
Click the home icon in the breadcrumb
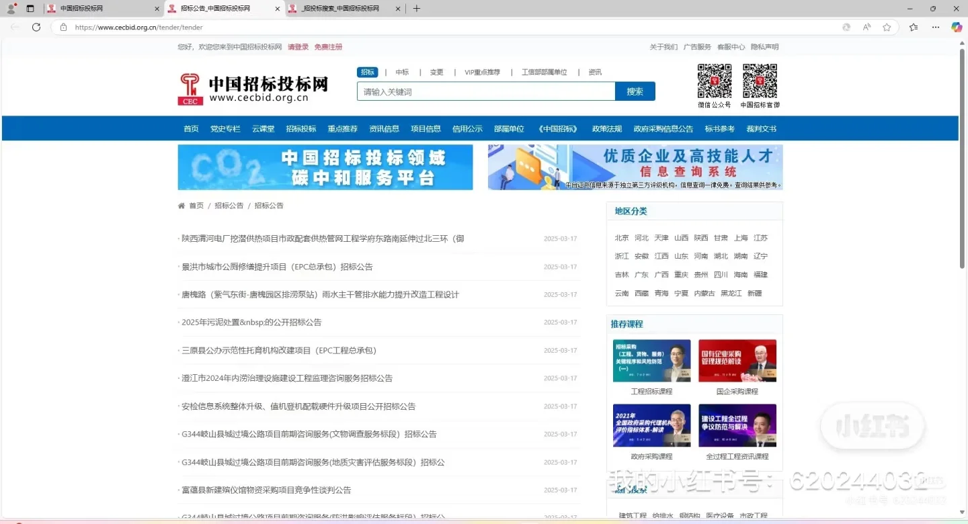180,205
